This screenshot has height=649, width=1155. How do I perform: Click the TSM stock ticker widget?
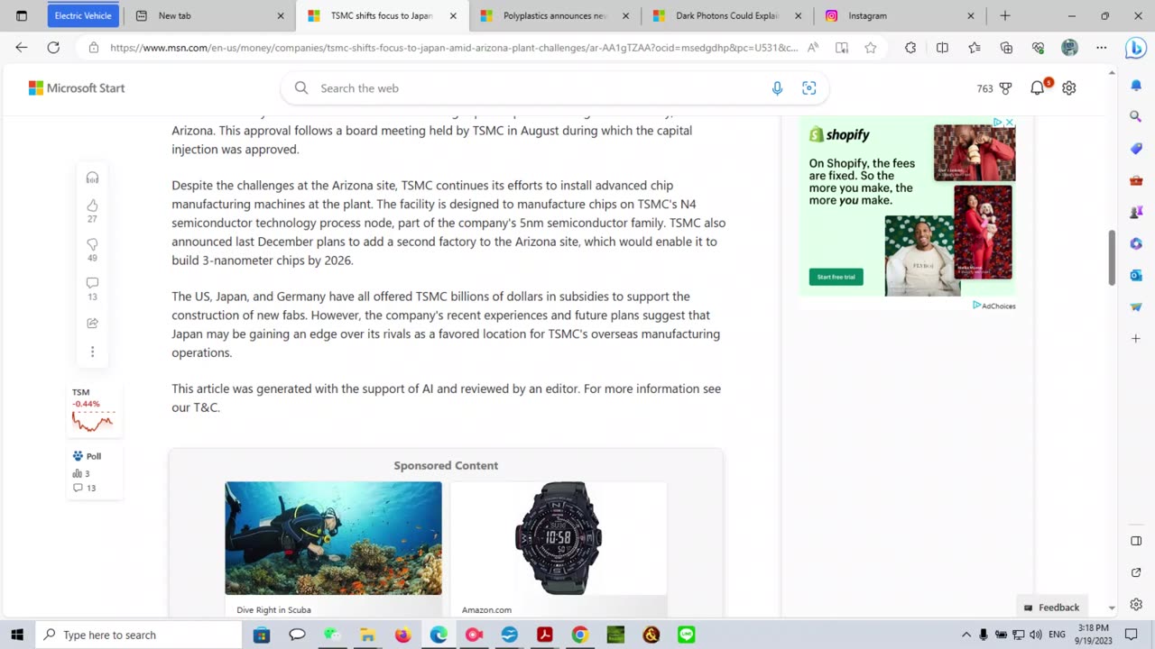93,410
